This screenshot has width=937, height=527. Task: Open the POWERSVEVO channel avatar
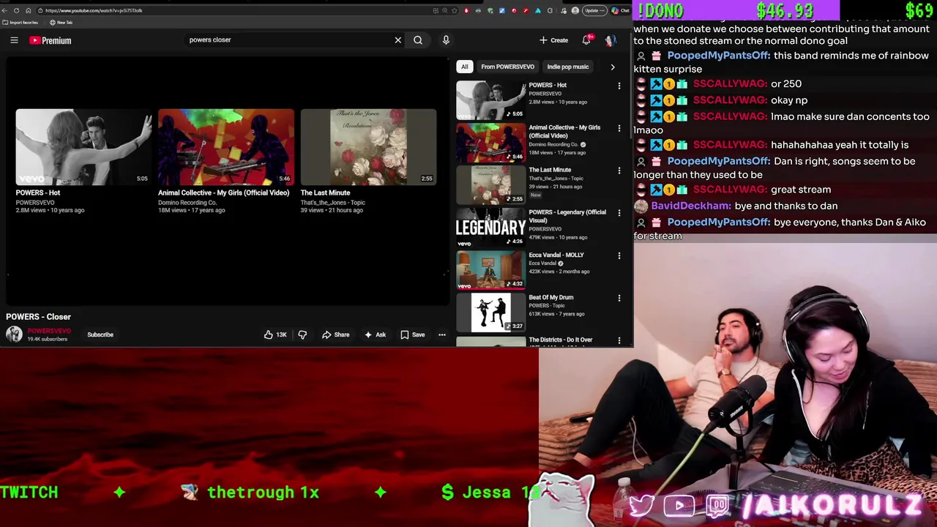[x=14, y=334]
